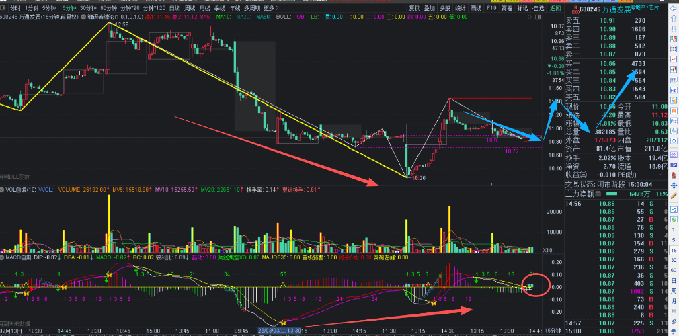Switch to the 周线 weekly chart tab

point(189,8)
